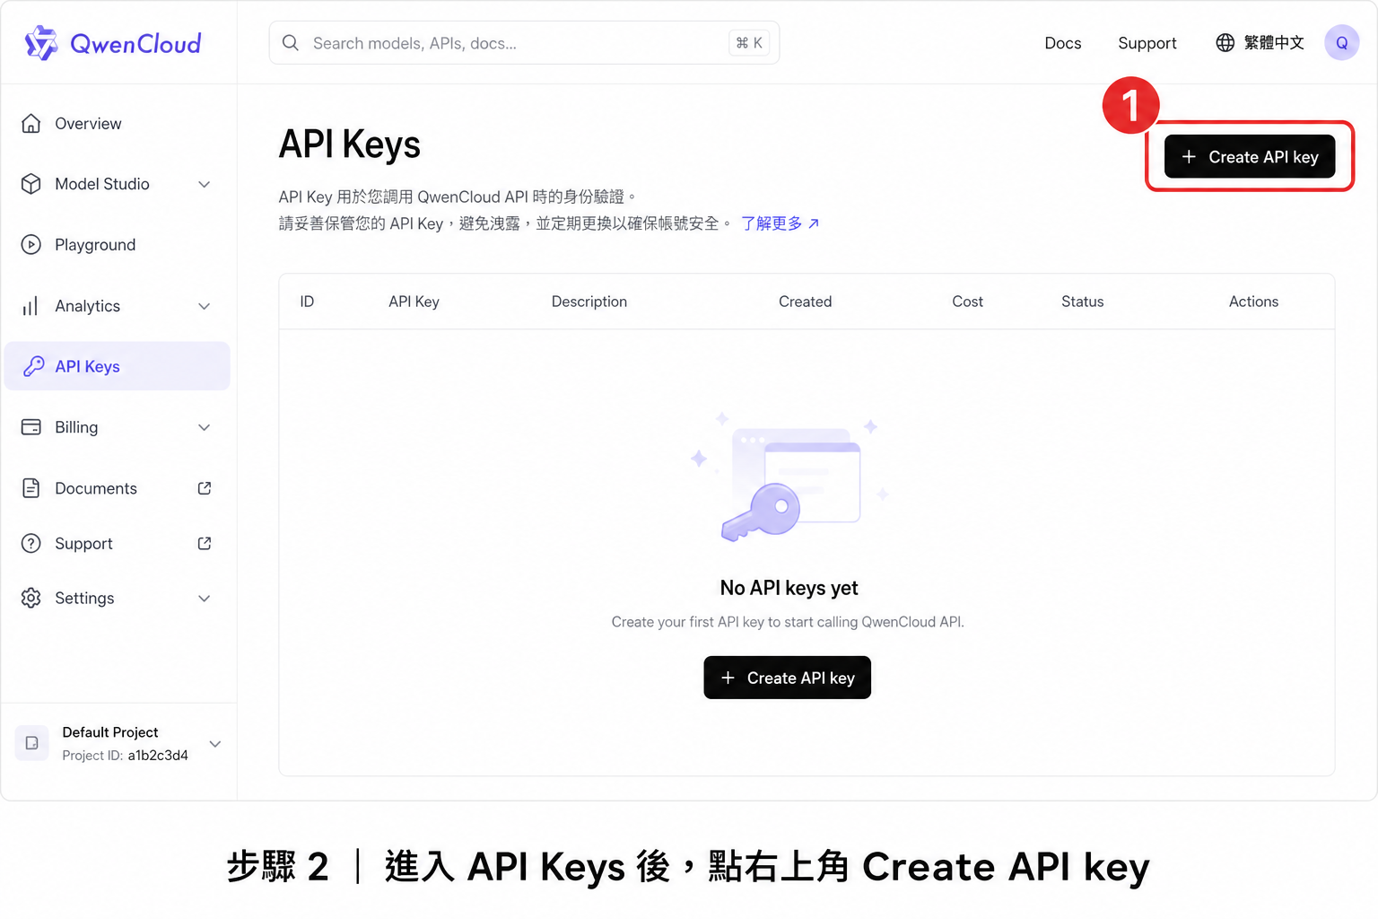Image resolution: width=1378 pixels, height=919 pixels.
Task: Click sidebar Support external link icon
Action: (x=205, y=544)
